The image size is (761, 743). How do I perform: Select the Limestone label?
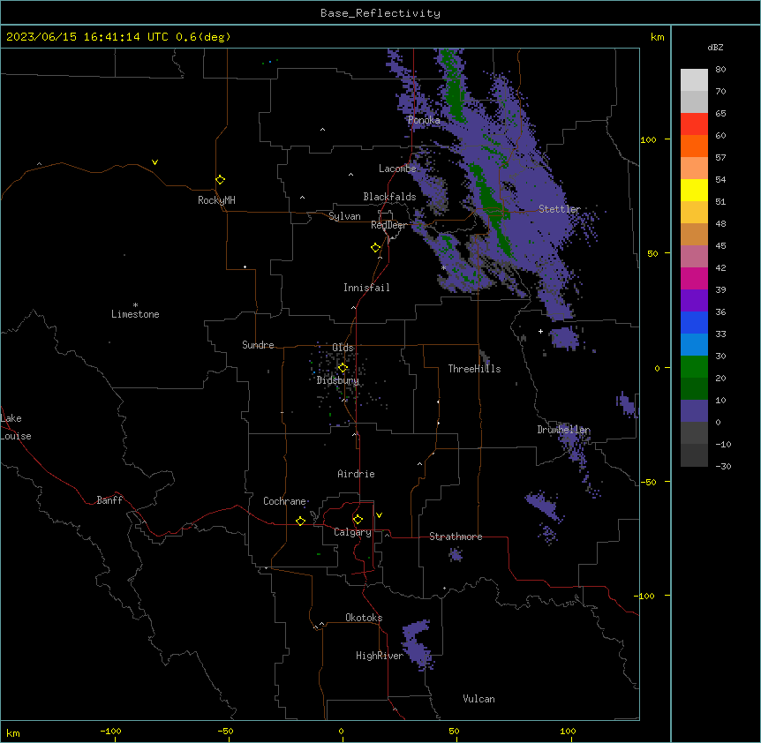click(x=135, y=314)
